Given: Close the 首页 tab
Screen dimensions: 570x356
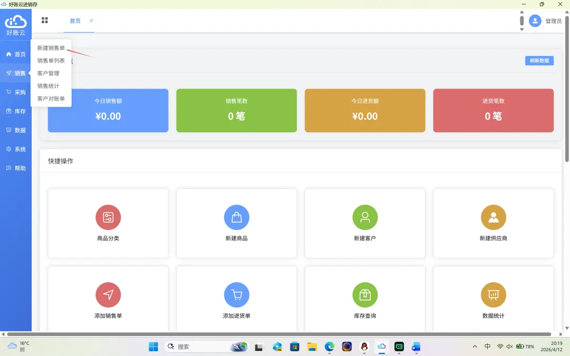Looking at the screenshot, I should [x=91, y=21].
